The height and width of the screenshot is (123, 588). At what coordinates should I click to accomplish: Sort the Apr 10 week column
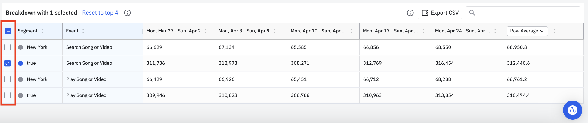(x=351, y=31)
